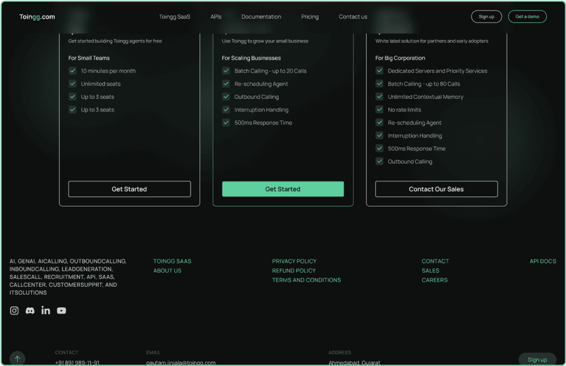Open TOINGG SAAS footer link
566x366 pixels.
pos(172,261)
